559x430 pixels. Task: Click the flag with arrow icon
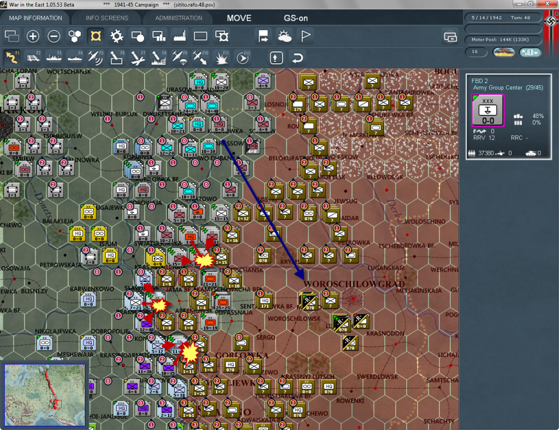[263, 36]
